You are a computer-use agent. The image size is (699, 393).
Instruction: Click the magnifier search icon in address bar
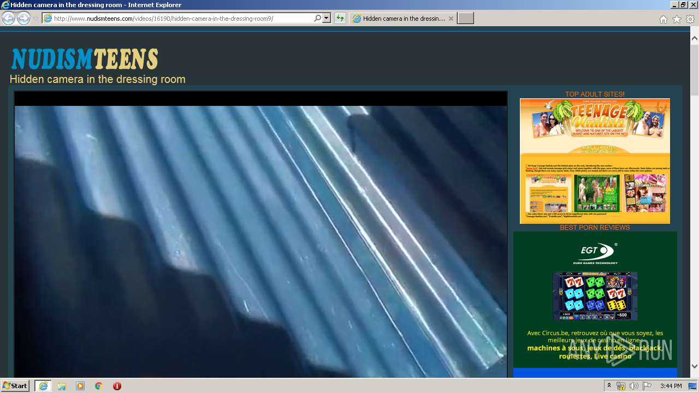pos(318,19)
